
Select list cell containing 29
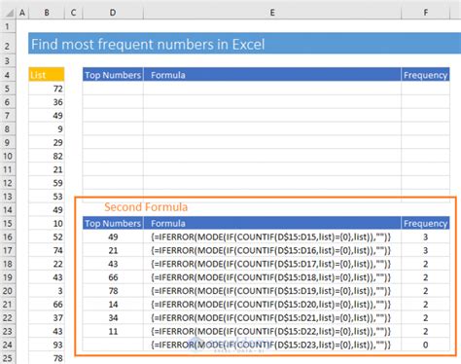coord(47,142)
